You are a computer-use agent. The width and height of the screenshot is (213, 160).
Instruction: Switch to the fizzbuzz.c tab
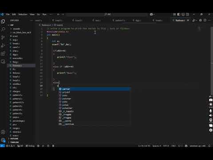coord(180,20)
